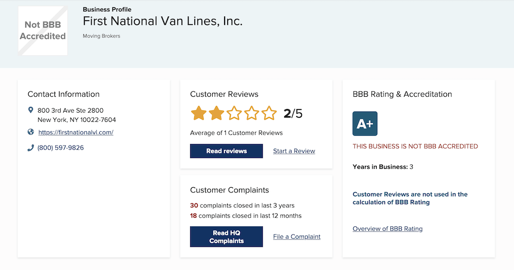
Task: Click the A+ rating badge
Action: [365, 123]
